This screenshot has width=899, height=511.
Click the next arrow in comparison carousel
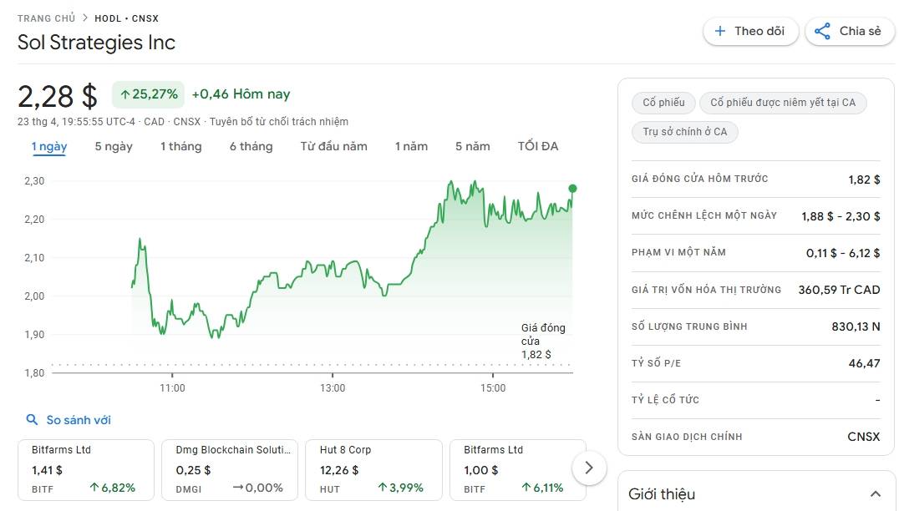[589, 468]
